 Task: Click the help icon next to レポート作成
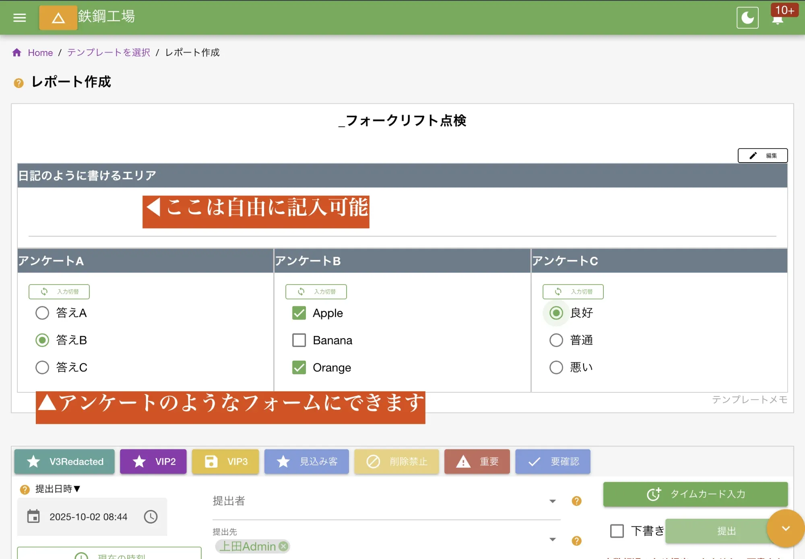tap(18, 83)
